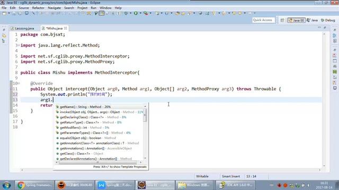Open the Refactor menu
The width and height of the screenshot is (339, 190).
point(38,8)
